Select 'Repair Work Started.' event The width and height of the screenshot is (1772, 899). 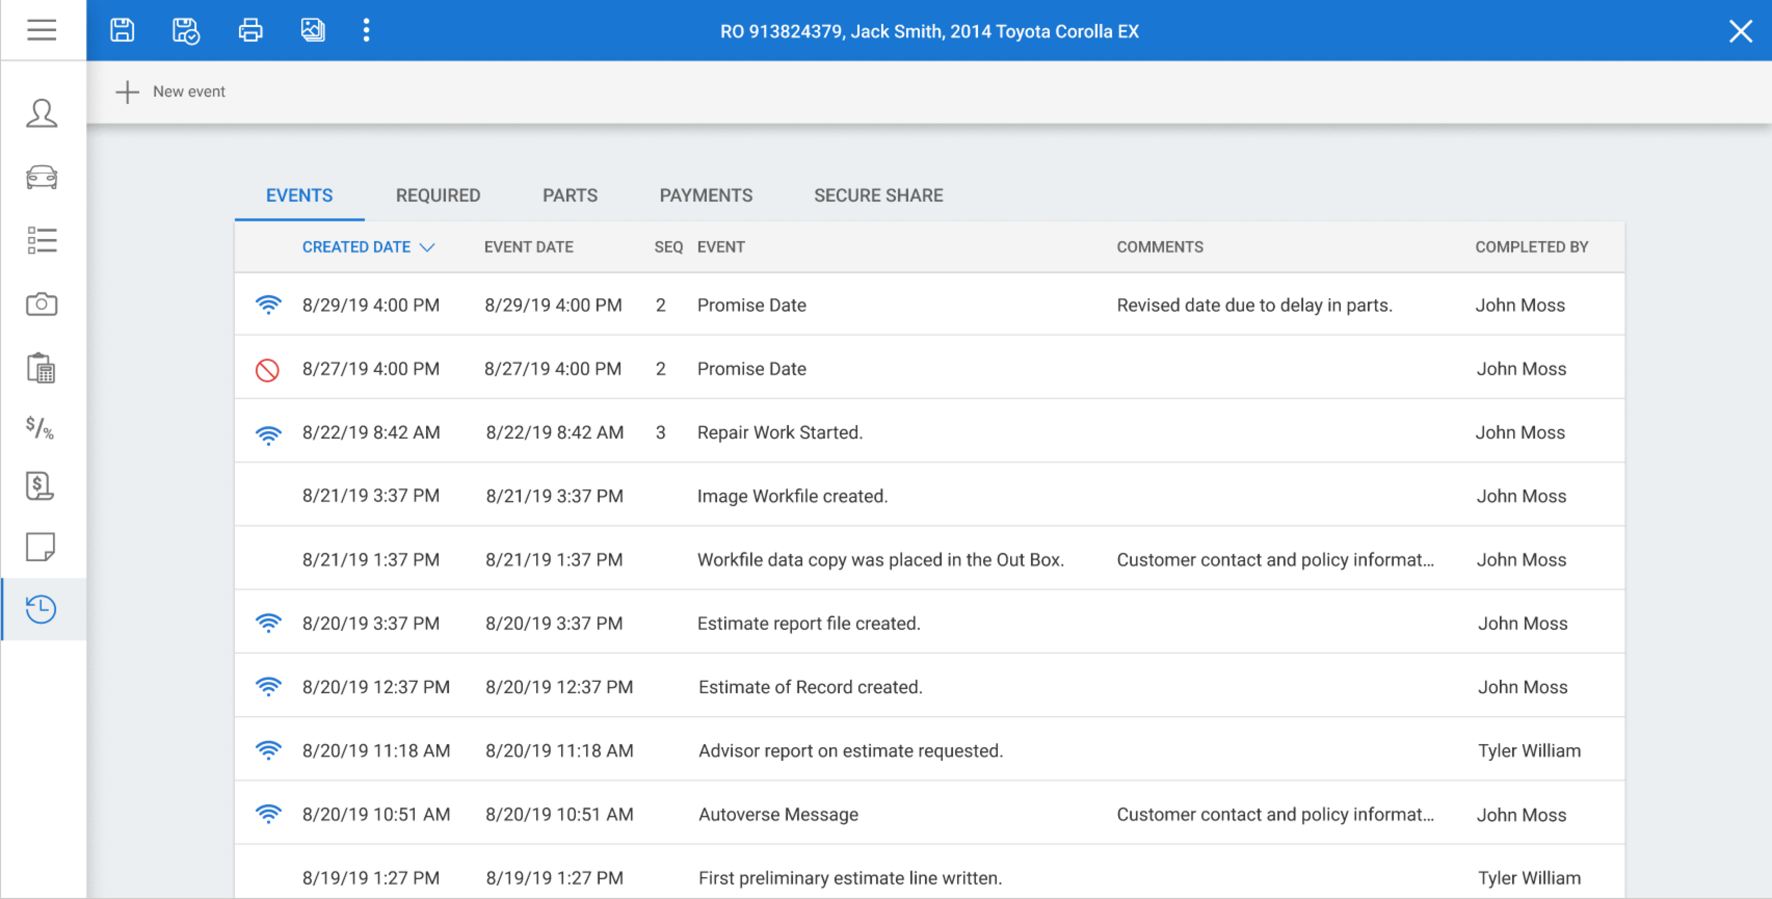[779, 433]
